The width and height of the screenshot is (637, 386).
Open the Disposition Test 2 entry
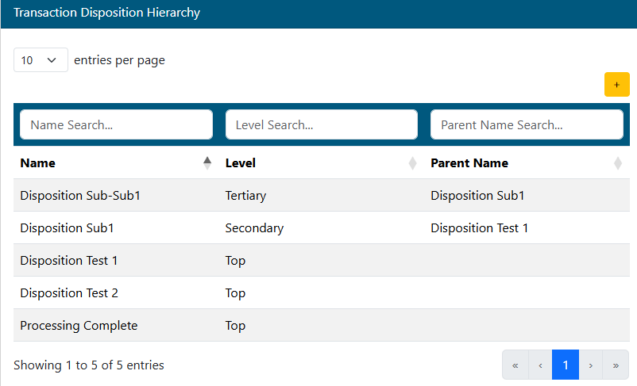click(69, 293)
